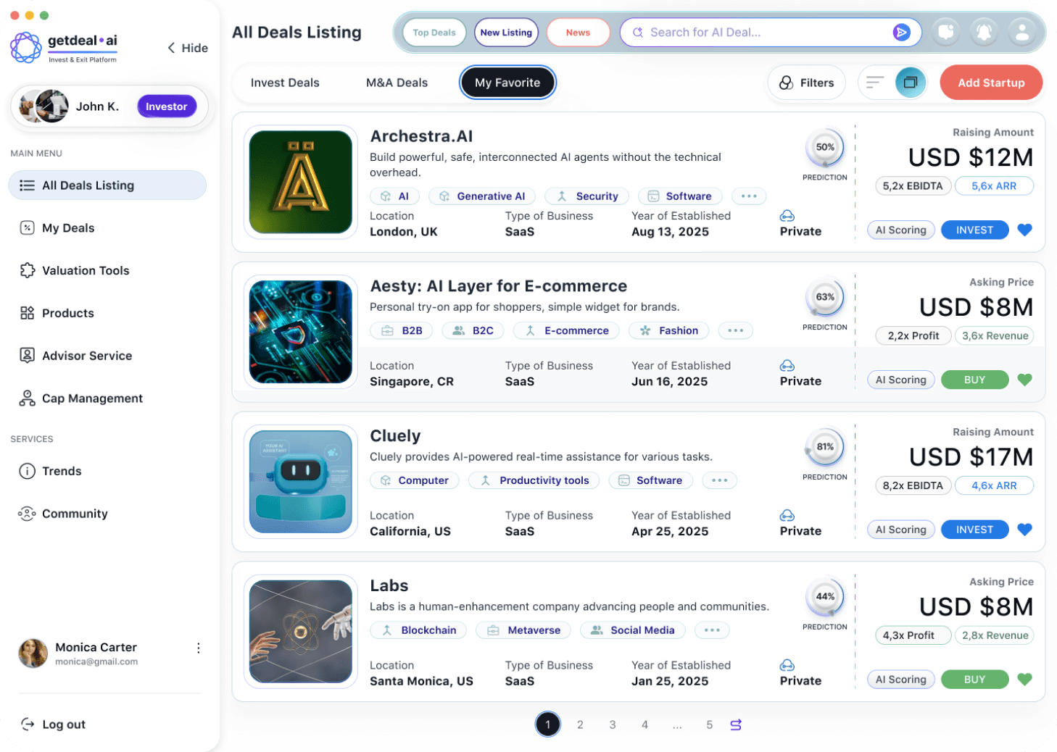
Task: Unfavorite Cluely with the blue heart
Action: pos(1024,530)
